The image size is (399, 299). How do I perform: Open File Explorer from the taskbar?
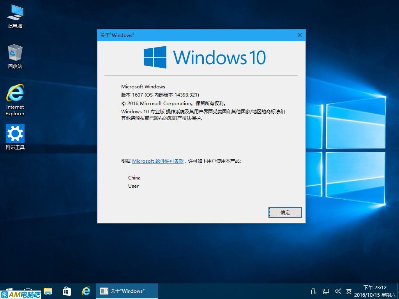(48, 291)
